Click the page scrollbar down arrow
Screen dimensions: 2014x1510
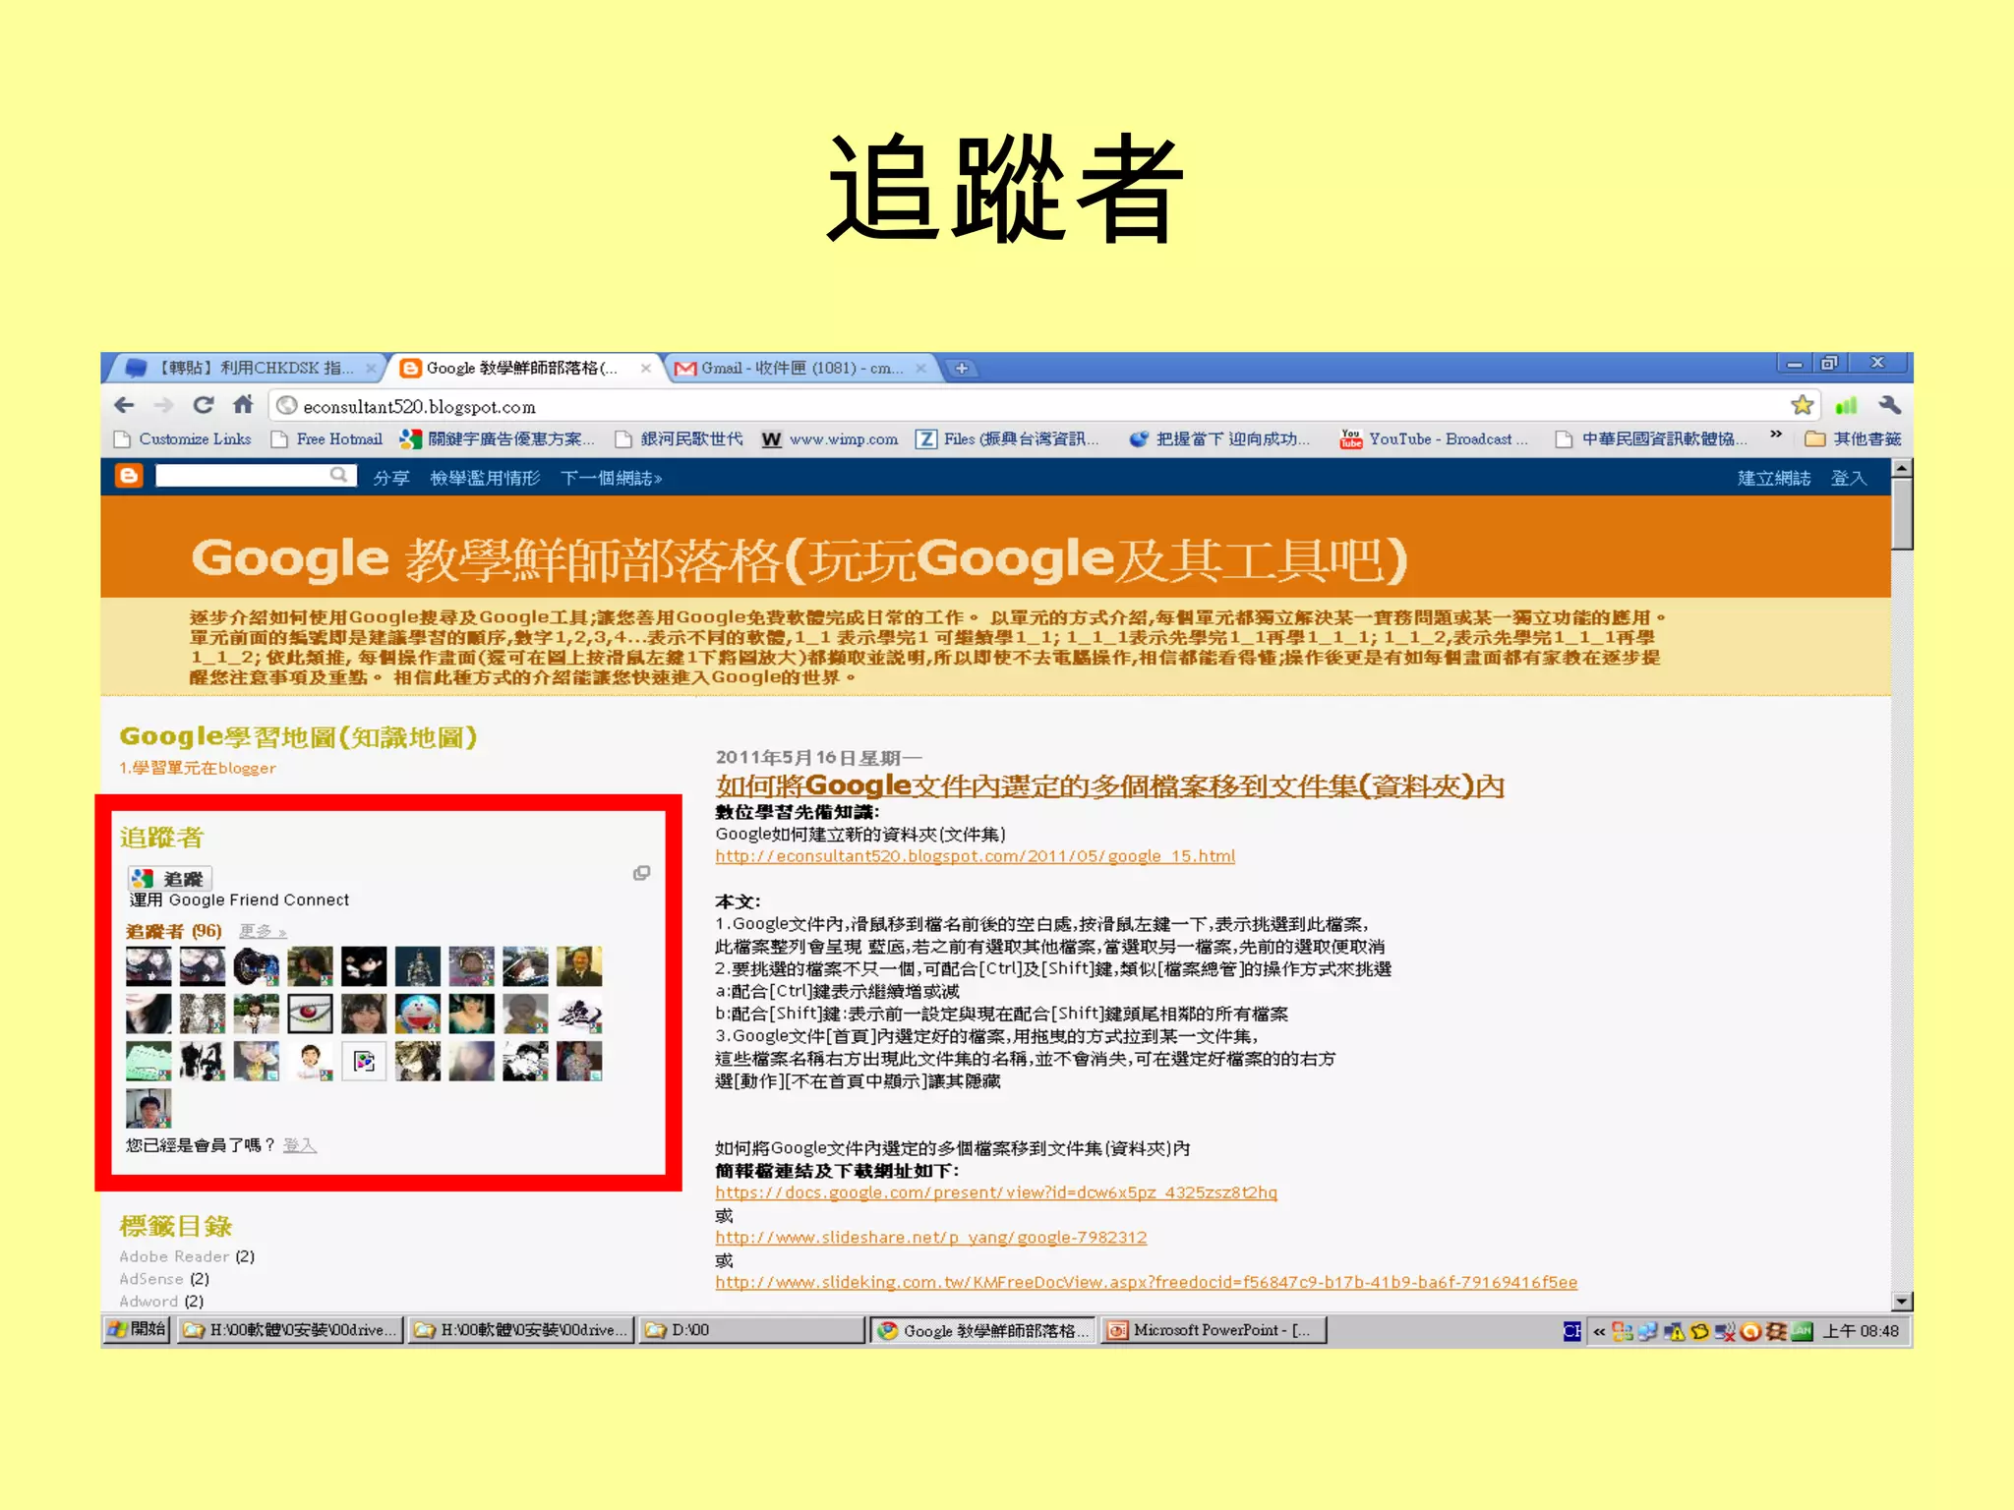1902,1301
